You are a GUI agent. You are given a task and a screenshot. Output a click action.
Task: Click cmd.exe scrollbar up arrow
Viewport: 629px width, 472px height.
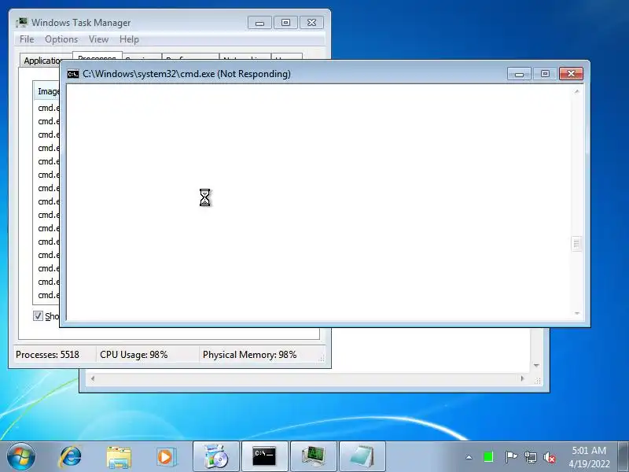tap(576, 91)
